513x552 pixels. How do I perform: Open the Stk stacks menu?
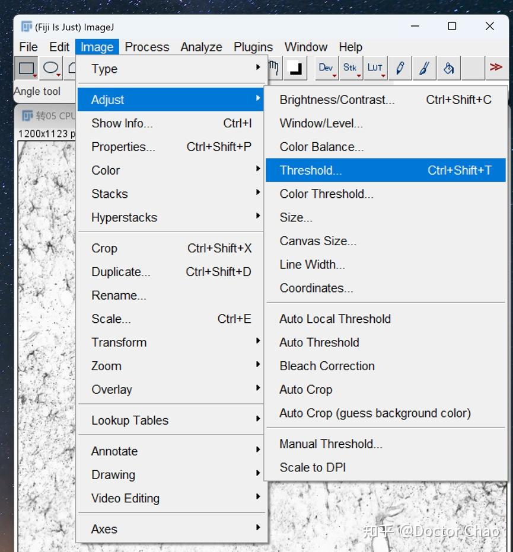point(351,68)
